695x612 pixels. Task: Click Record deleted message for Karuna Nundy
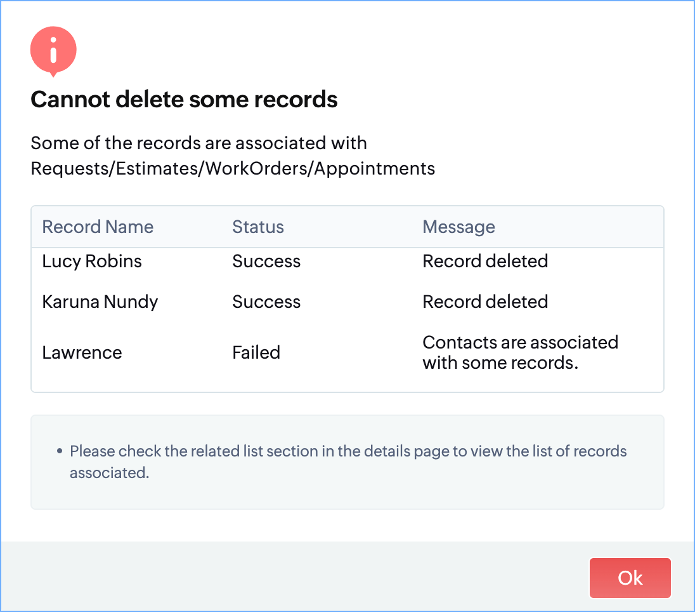(485, 302)
